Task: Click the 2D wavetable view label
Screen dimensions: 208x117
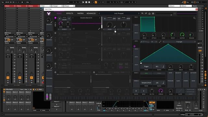Action: [74, 29]
